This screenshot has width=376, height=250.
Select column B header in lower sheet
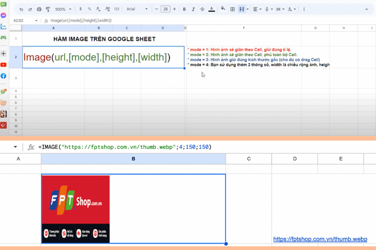click(x=133, y=159)
